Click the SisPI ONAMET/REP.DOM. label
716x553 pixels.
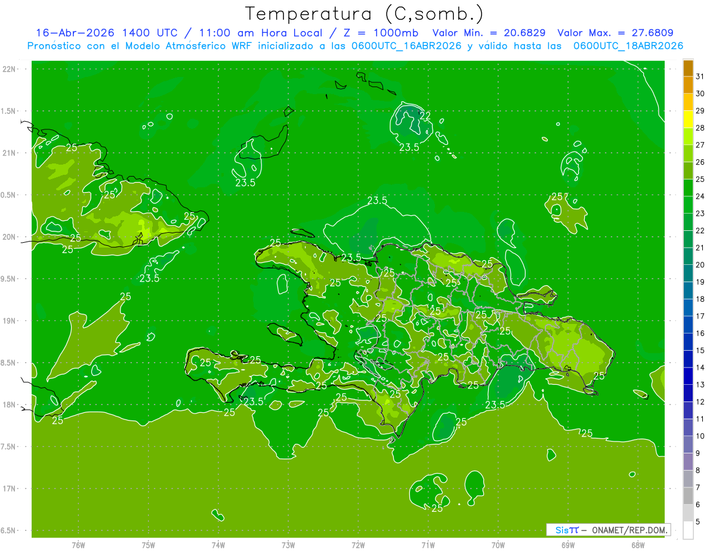pos(609,530)
